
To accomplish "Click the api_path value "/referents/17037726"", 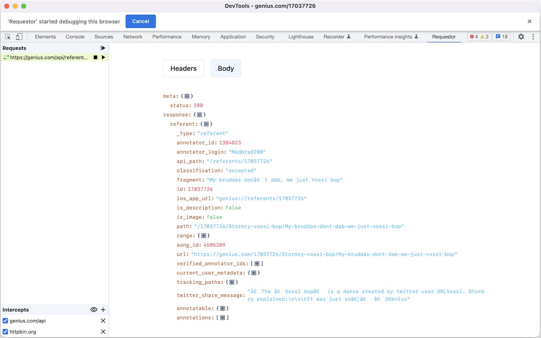I will click(239, 161).
